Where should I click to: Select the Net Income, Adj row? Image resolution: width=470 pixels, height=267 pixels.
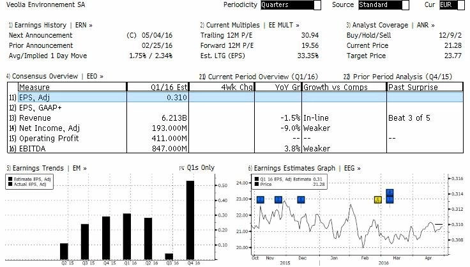point(235,128)
